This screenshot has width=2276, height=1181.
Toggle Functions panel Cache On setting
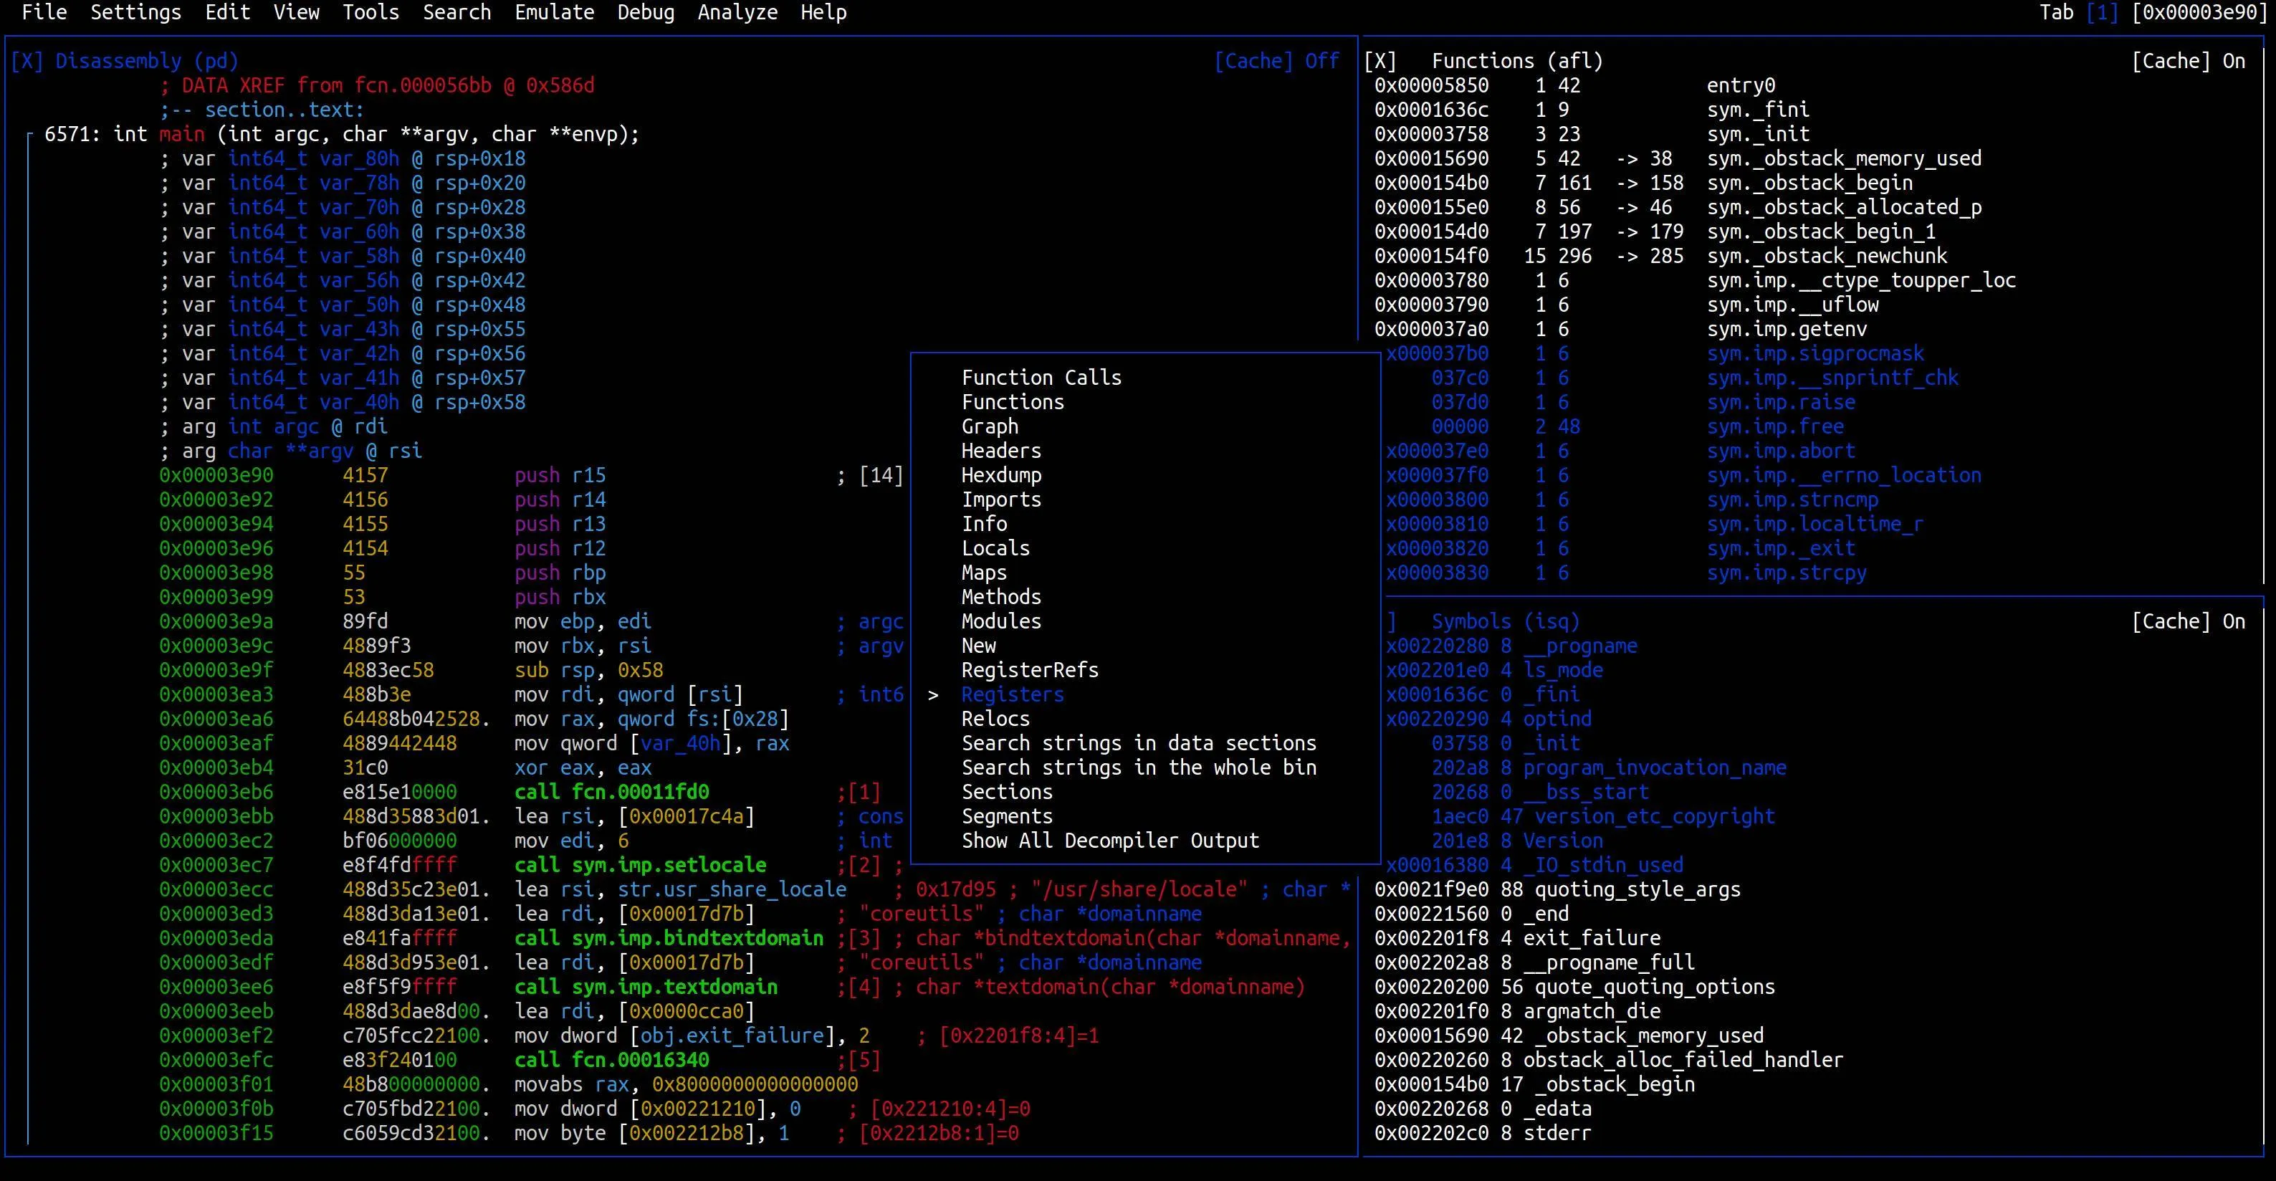[2188, 61]
